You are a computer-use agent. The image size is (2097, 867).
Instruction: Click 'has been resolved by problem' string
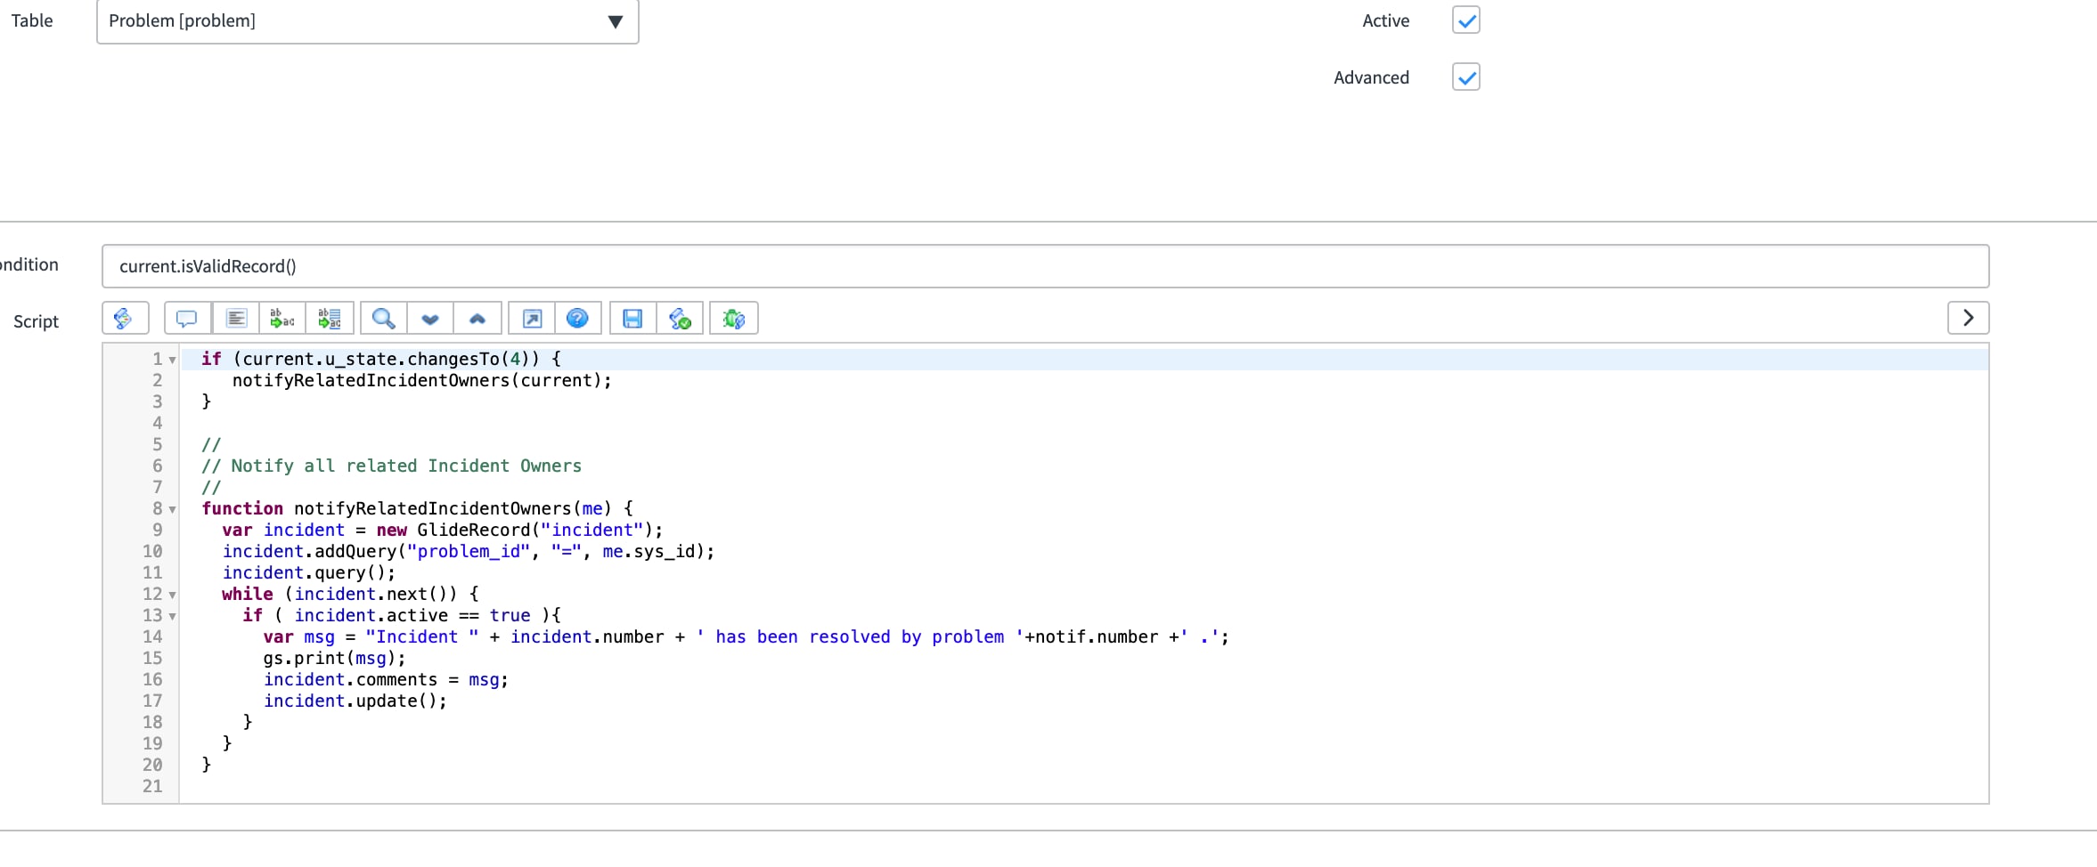coord(860,636)
